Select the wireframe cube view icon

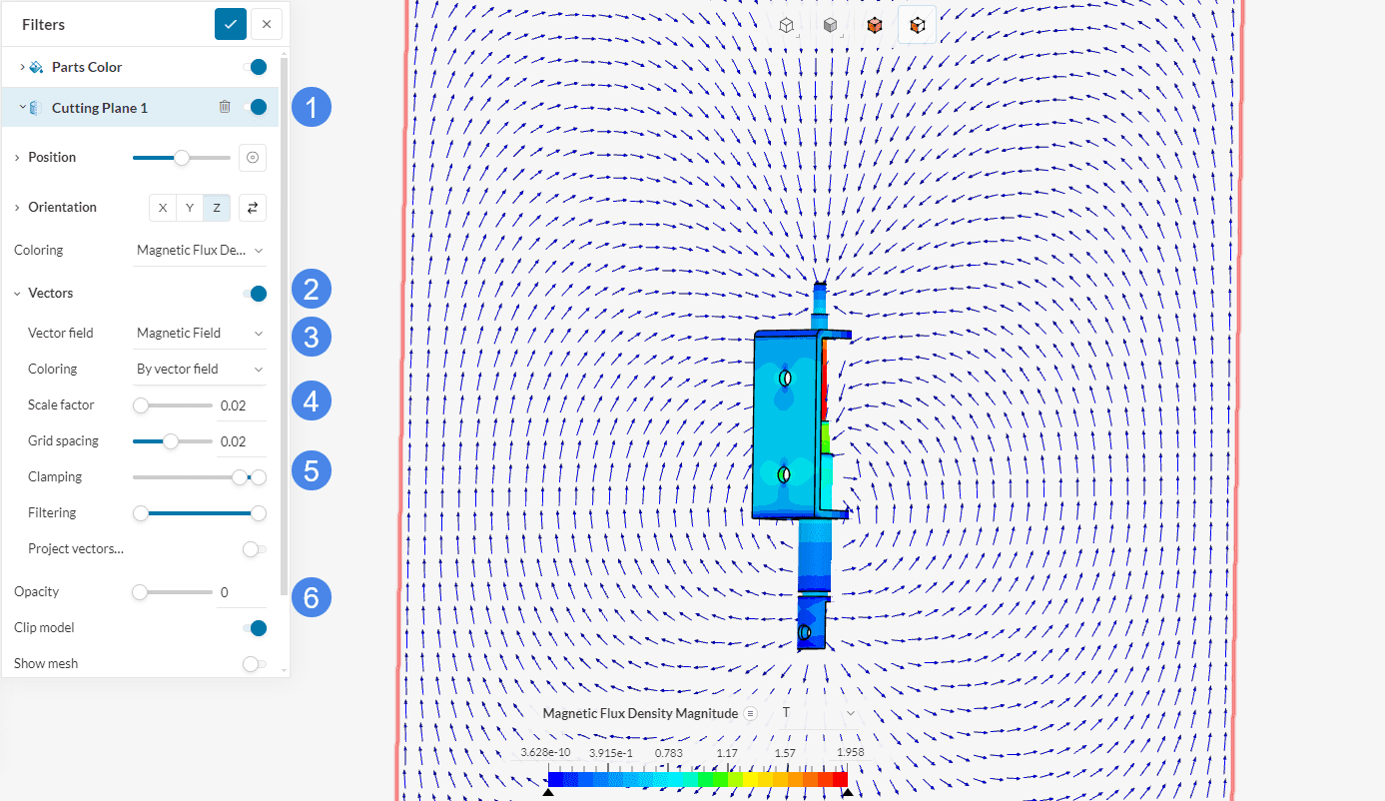(x=786, y=26)
